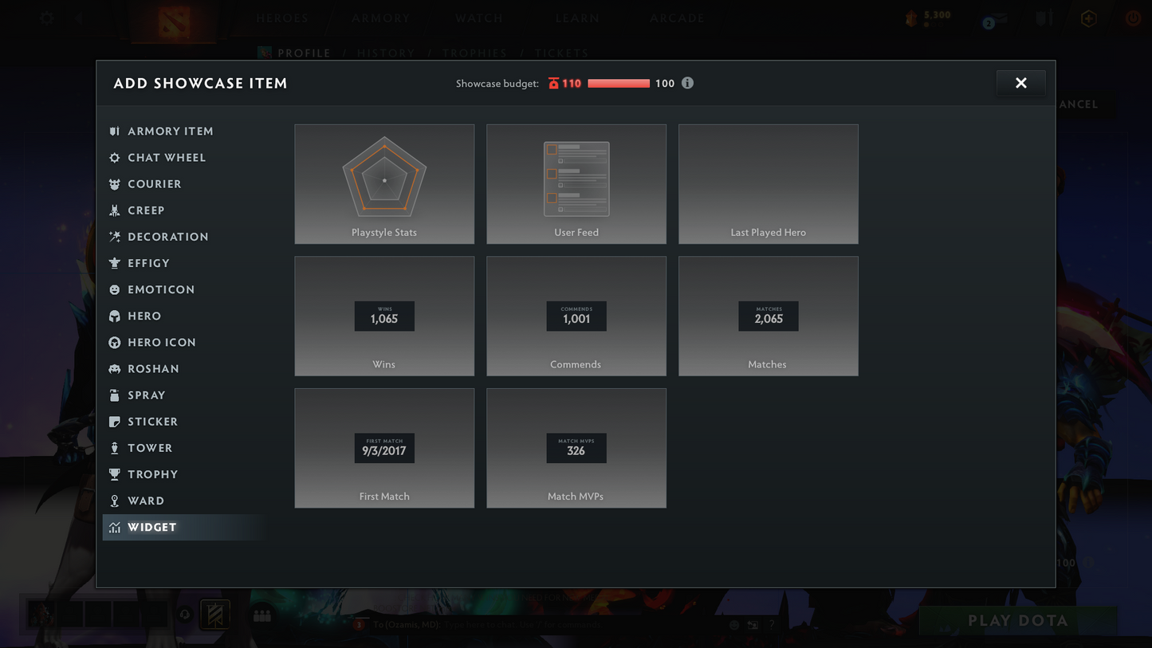This screenshot has height=648, width=1152.
Task: Choose the Matches 2,065 widget
Action: (x=769, y=316)
